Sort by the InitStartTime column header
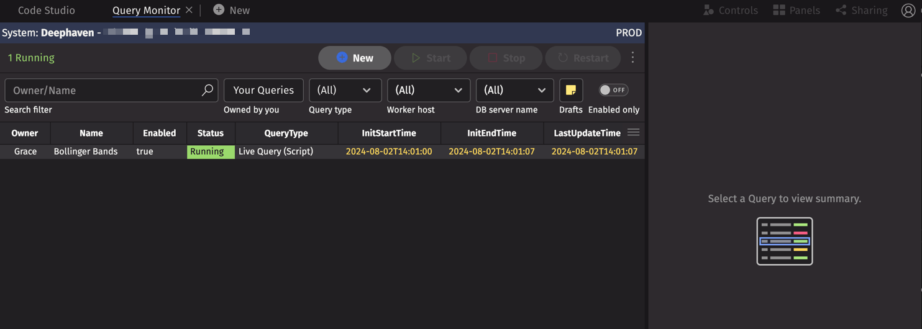 [389, 133]
